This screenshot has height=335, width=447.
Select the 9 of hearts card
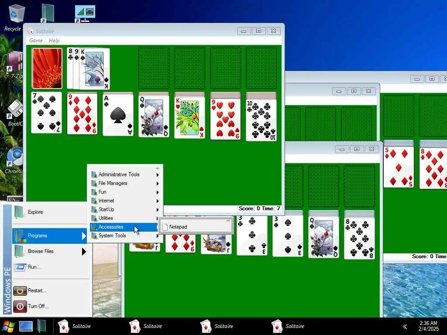(x=225, y=119)
